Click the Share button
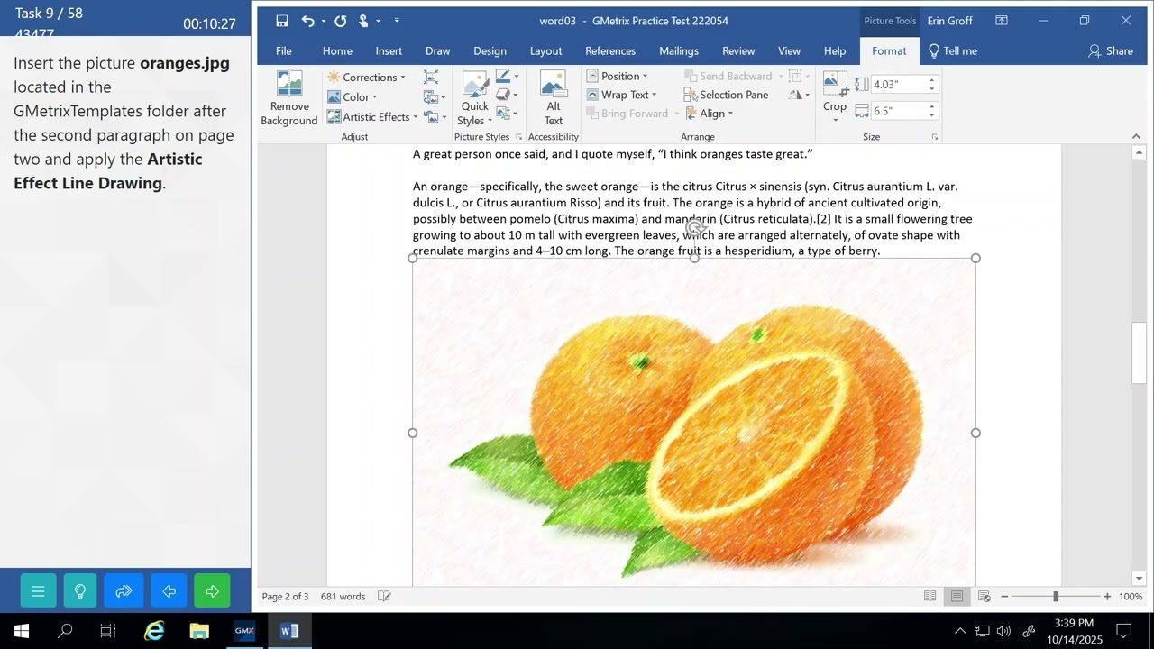Screen dimensions: 1154x649 pyautogui.click(x=1111, y=51)
